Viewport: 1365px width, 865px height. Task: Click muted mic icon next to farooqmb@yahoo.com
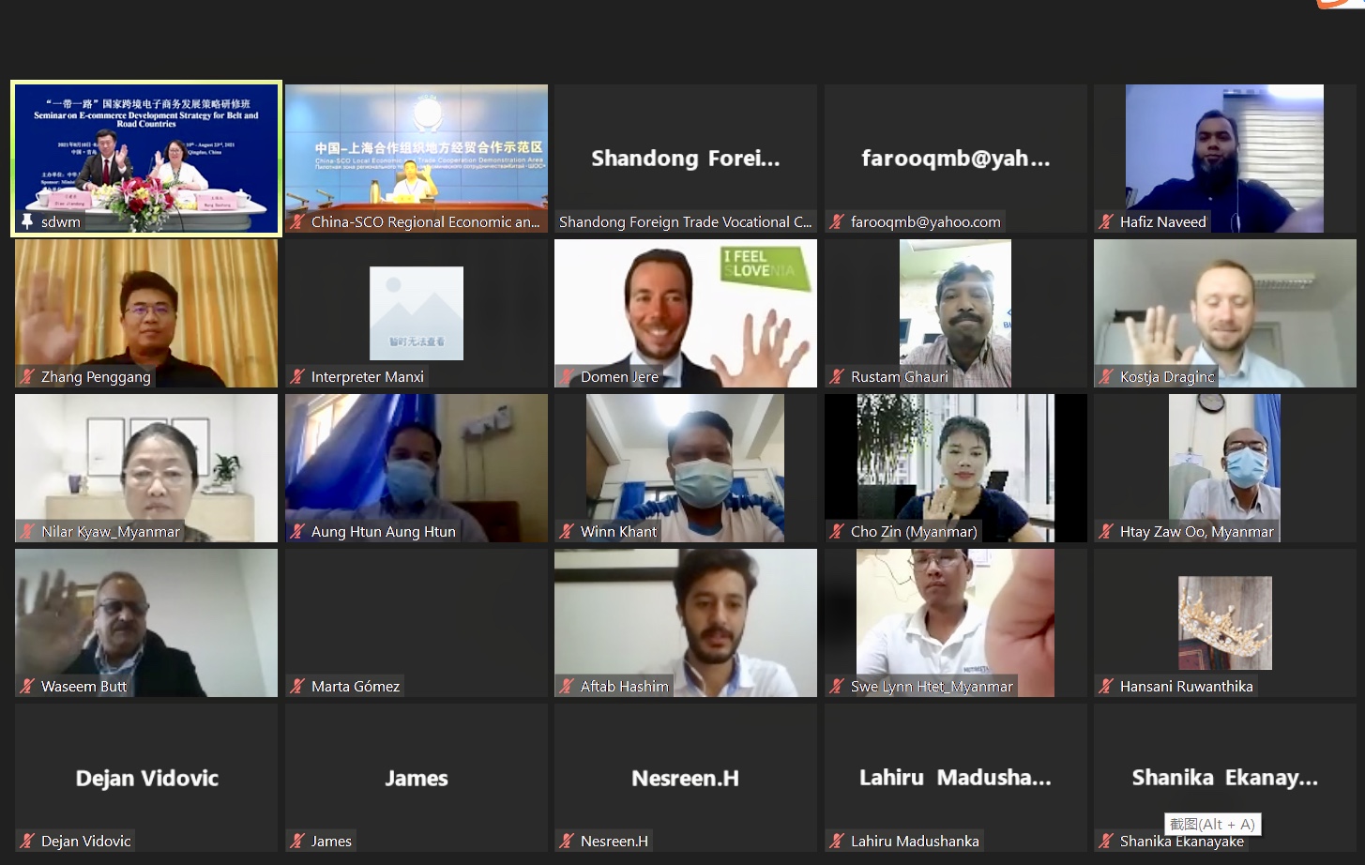837,222
